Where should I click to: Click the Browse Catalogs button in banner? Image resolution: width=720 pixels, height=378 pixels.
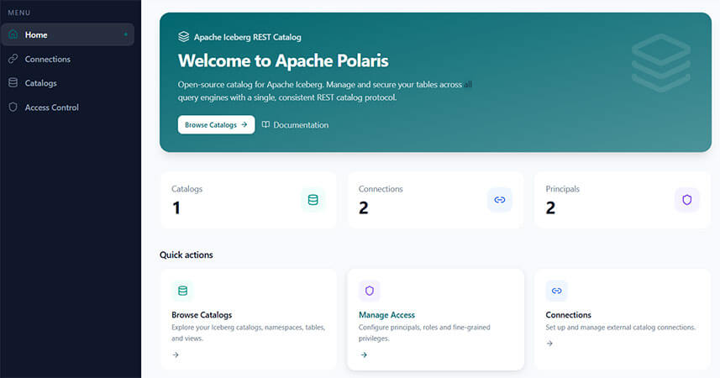pos(216,124)
